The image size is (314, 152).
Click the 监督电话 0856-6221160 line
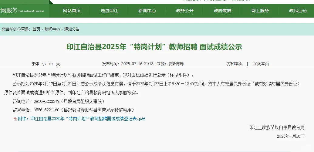click(x=73, y=110)
